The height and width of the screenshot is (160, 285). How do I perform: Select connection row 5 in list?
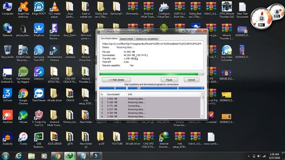[150, 113]
